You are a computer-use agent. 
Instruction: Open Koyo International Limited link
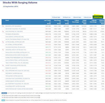[x=17, y=60]
